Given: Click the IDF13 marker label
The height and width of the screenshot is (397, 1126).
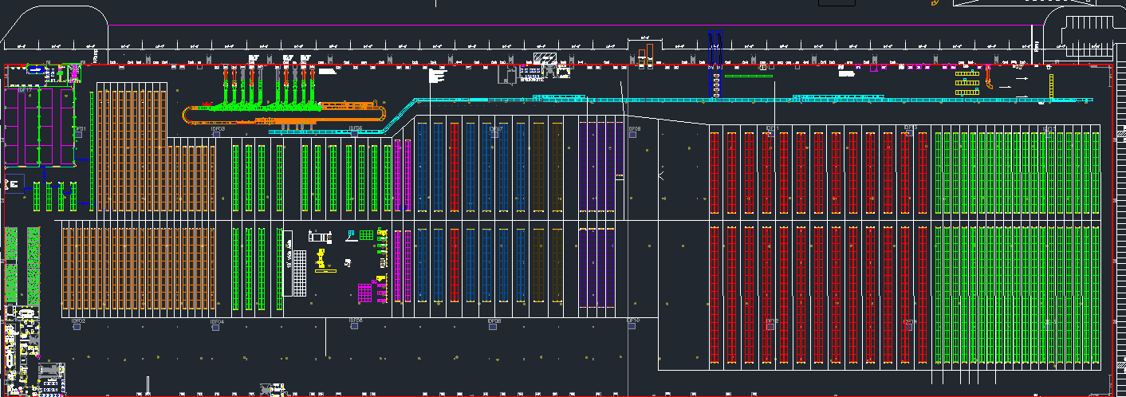Looking at the screenshot, I should coord(910,128).
